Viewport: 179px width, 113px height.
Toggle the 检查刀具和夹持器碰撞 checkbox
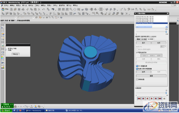(x=137, y=69)
